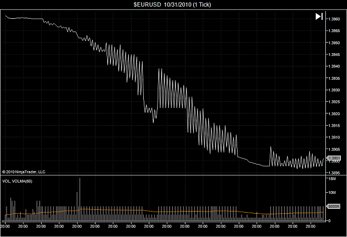Screen dimensions: 347x237
Task: Click the 15M volume axis label
Action: (332, 179)
